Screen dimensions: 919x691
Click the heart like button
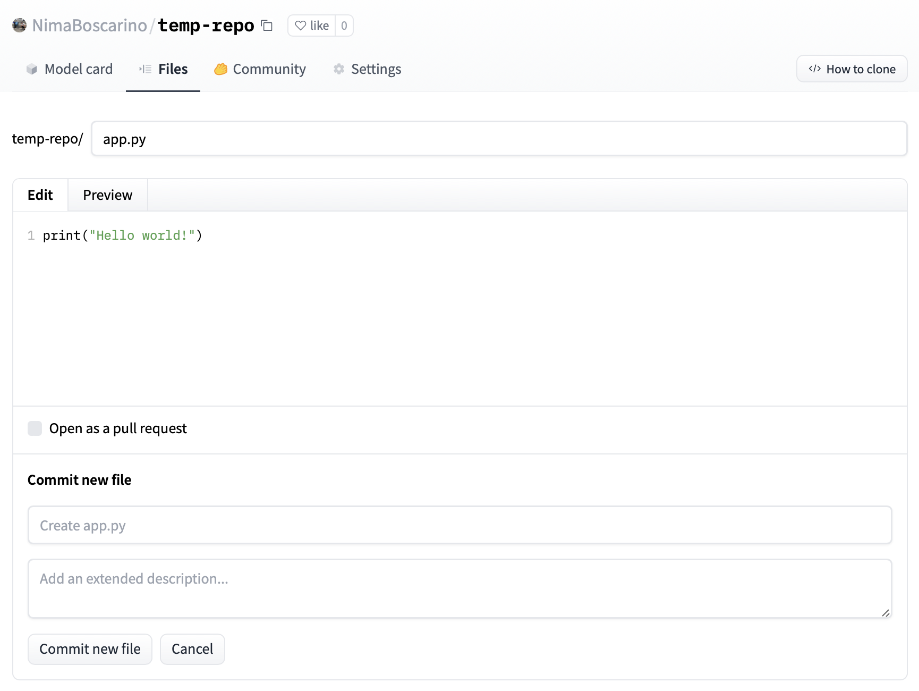coord(312,26)
